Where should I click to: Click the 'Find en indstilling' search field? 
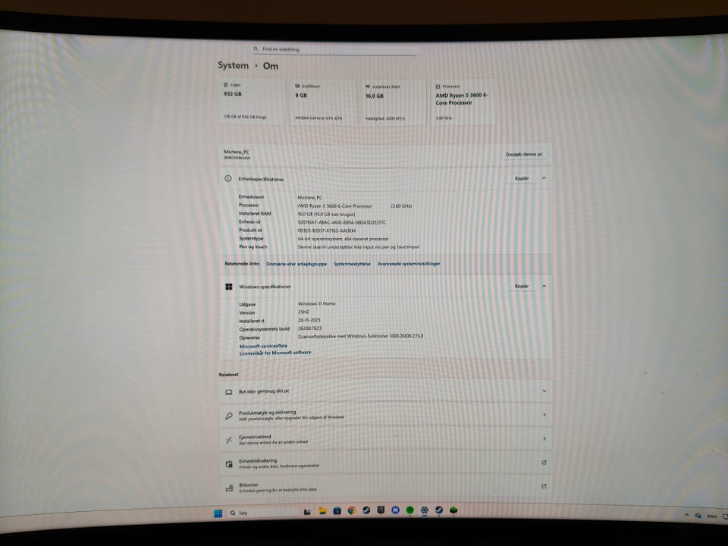tap(334, 49)
